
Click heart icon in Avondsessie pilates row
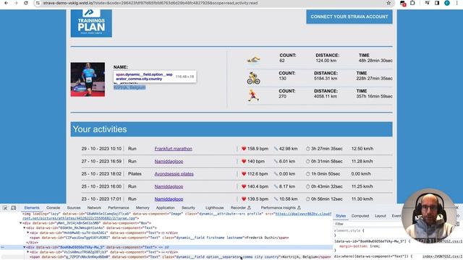click(244, 174)
